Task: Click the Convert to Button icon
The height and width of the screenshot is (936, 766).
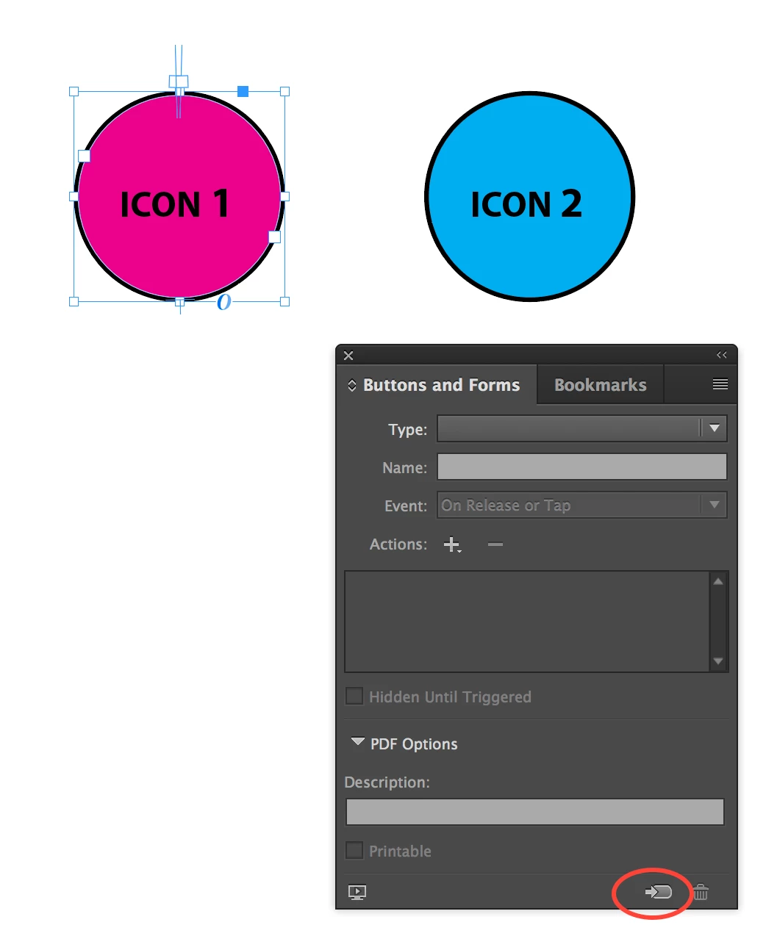Action: point(658,892)
